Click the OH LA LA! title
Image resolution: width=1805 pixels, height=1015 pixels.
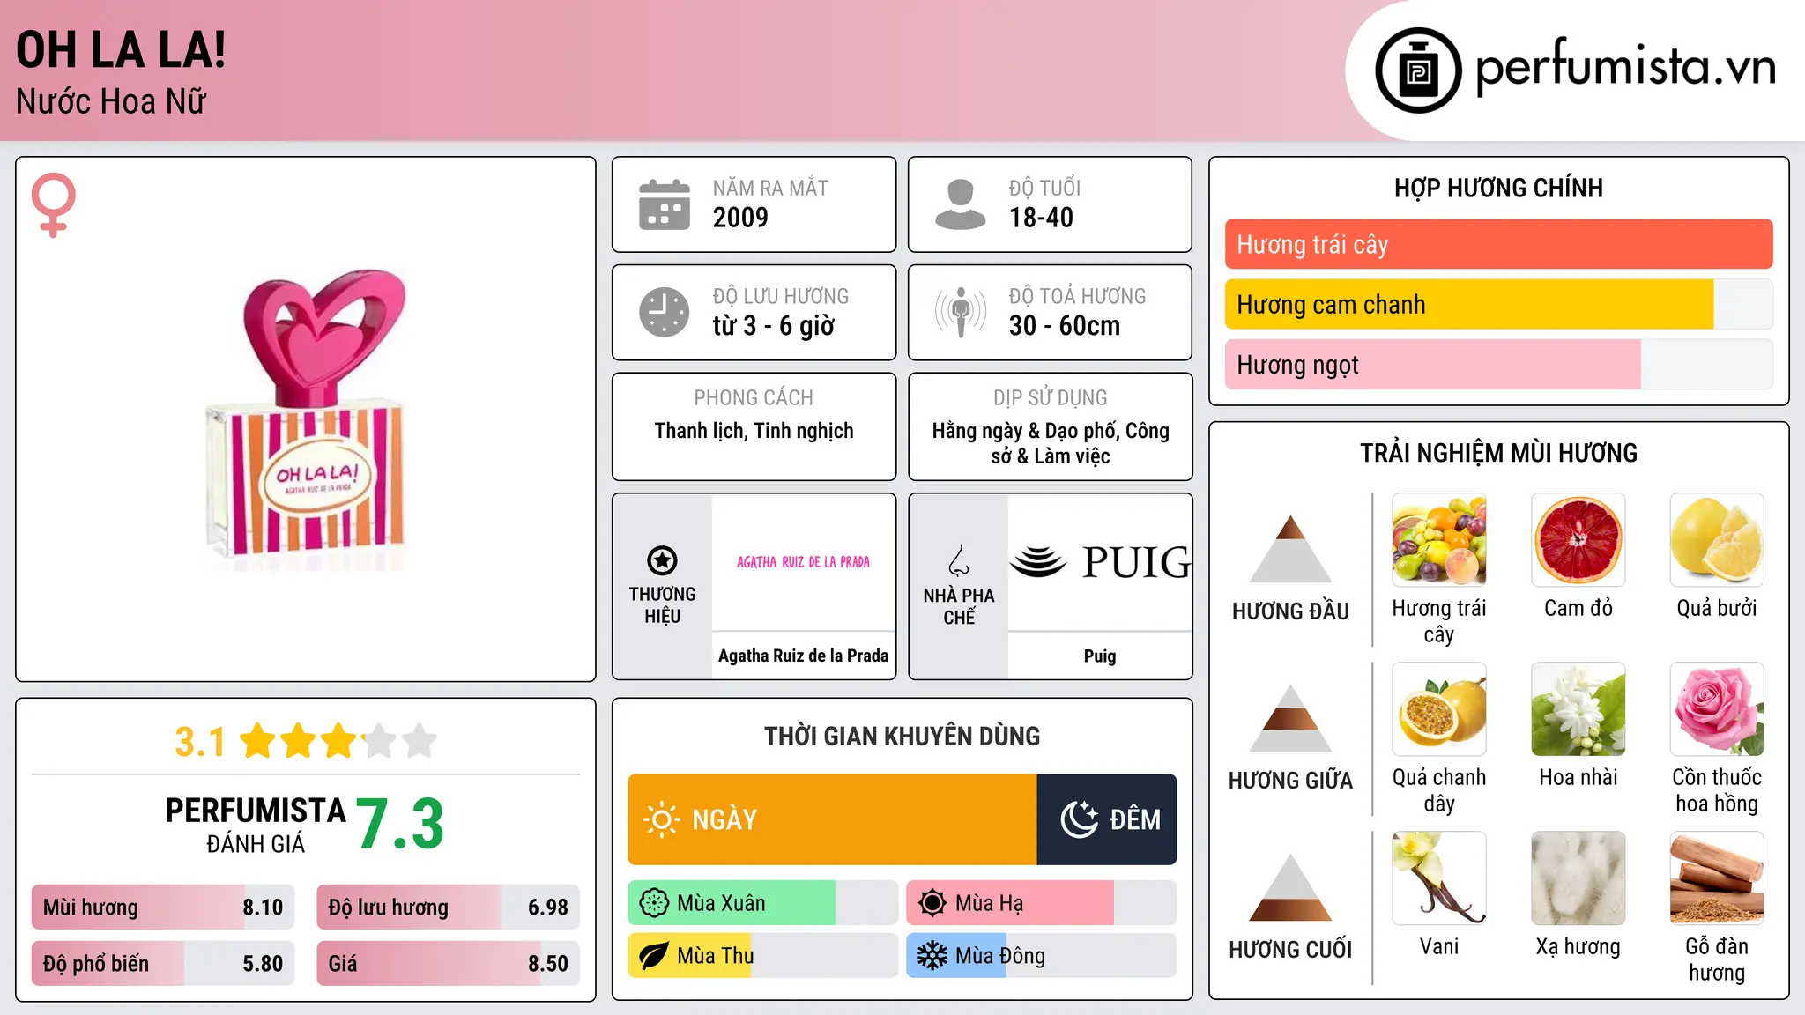(121, 49)
